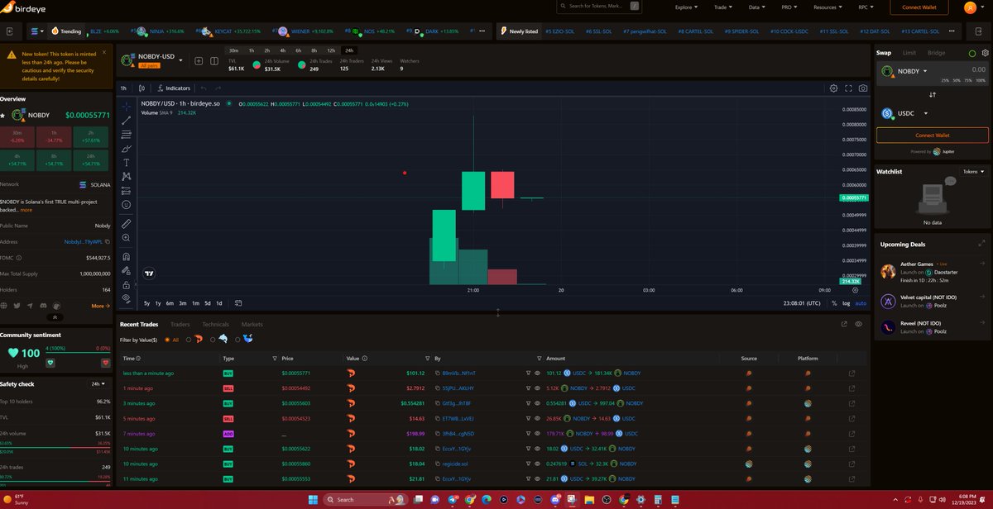
Task: Toggle percent scale on chart
Action: click(834, 303)
